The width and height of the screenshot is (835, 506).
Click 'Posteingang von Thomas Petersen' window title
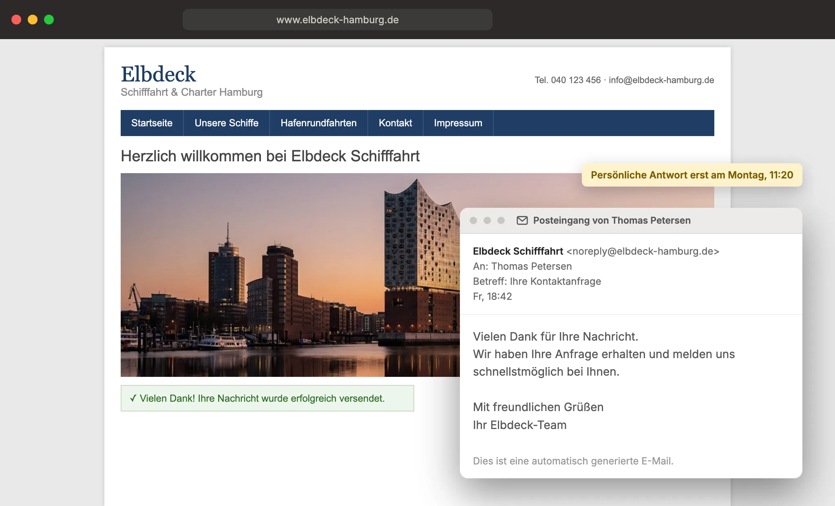(x=612, y=220)
